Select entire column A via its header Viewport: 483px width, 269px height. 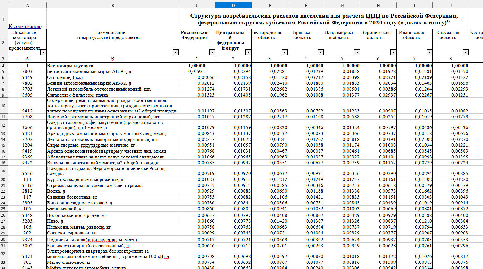coord(27,6)
